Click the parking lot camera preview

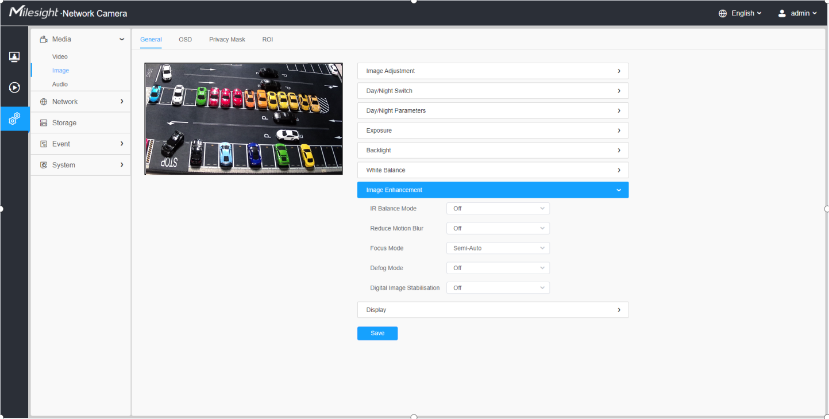pos(244,119)
